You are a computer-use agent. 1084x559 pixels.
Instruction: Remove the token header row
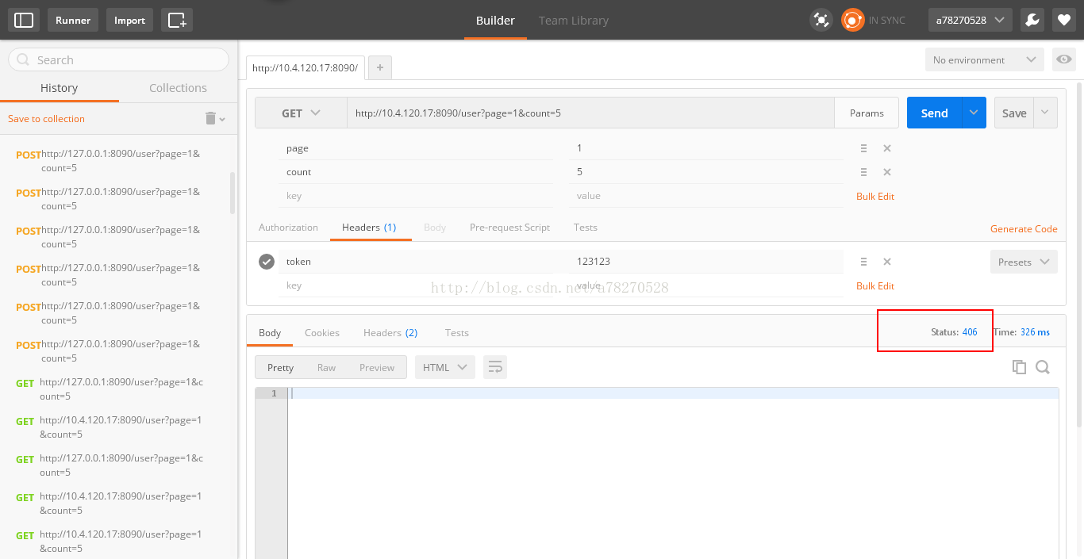(887, 262)
